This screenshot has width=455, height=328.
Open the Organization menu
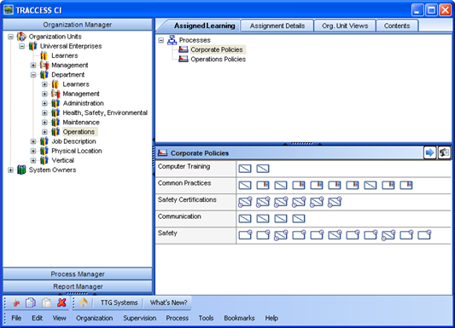coord(94,318)
